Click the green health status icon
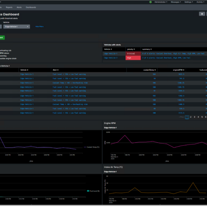Screen dimensions: 207x207 click(x=151, y=2)
